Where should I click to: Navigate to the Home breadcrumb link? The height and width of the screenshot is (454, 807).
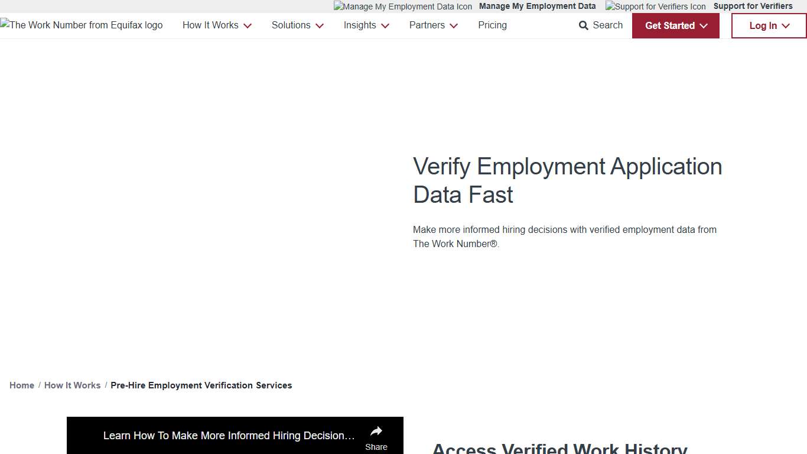tap(21, 385)
